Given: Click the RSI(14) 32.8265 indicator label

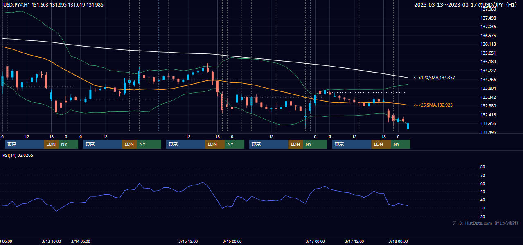Looking at the screenshot, I should click(x=18, y=155).
